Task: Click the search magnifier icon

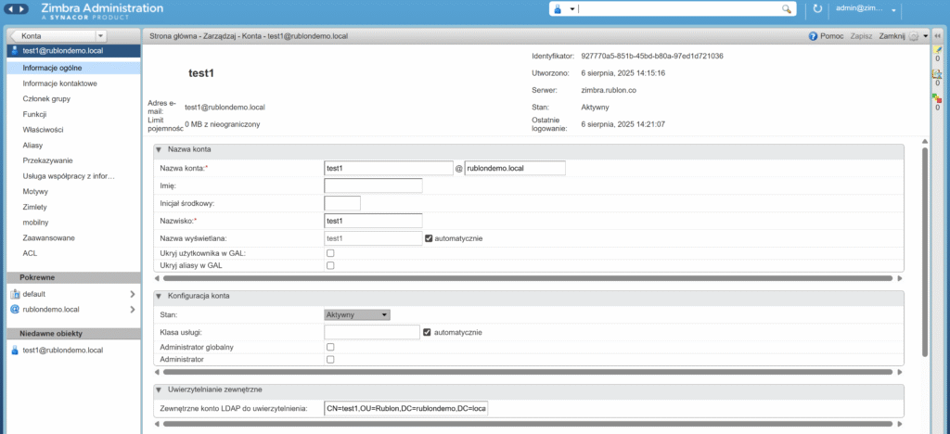Action: pos(787,9)
